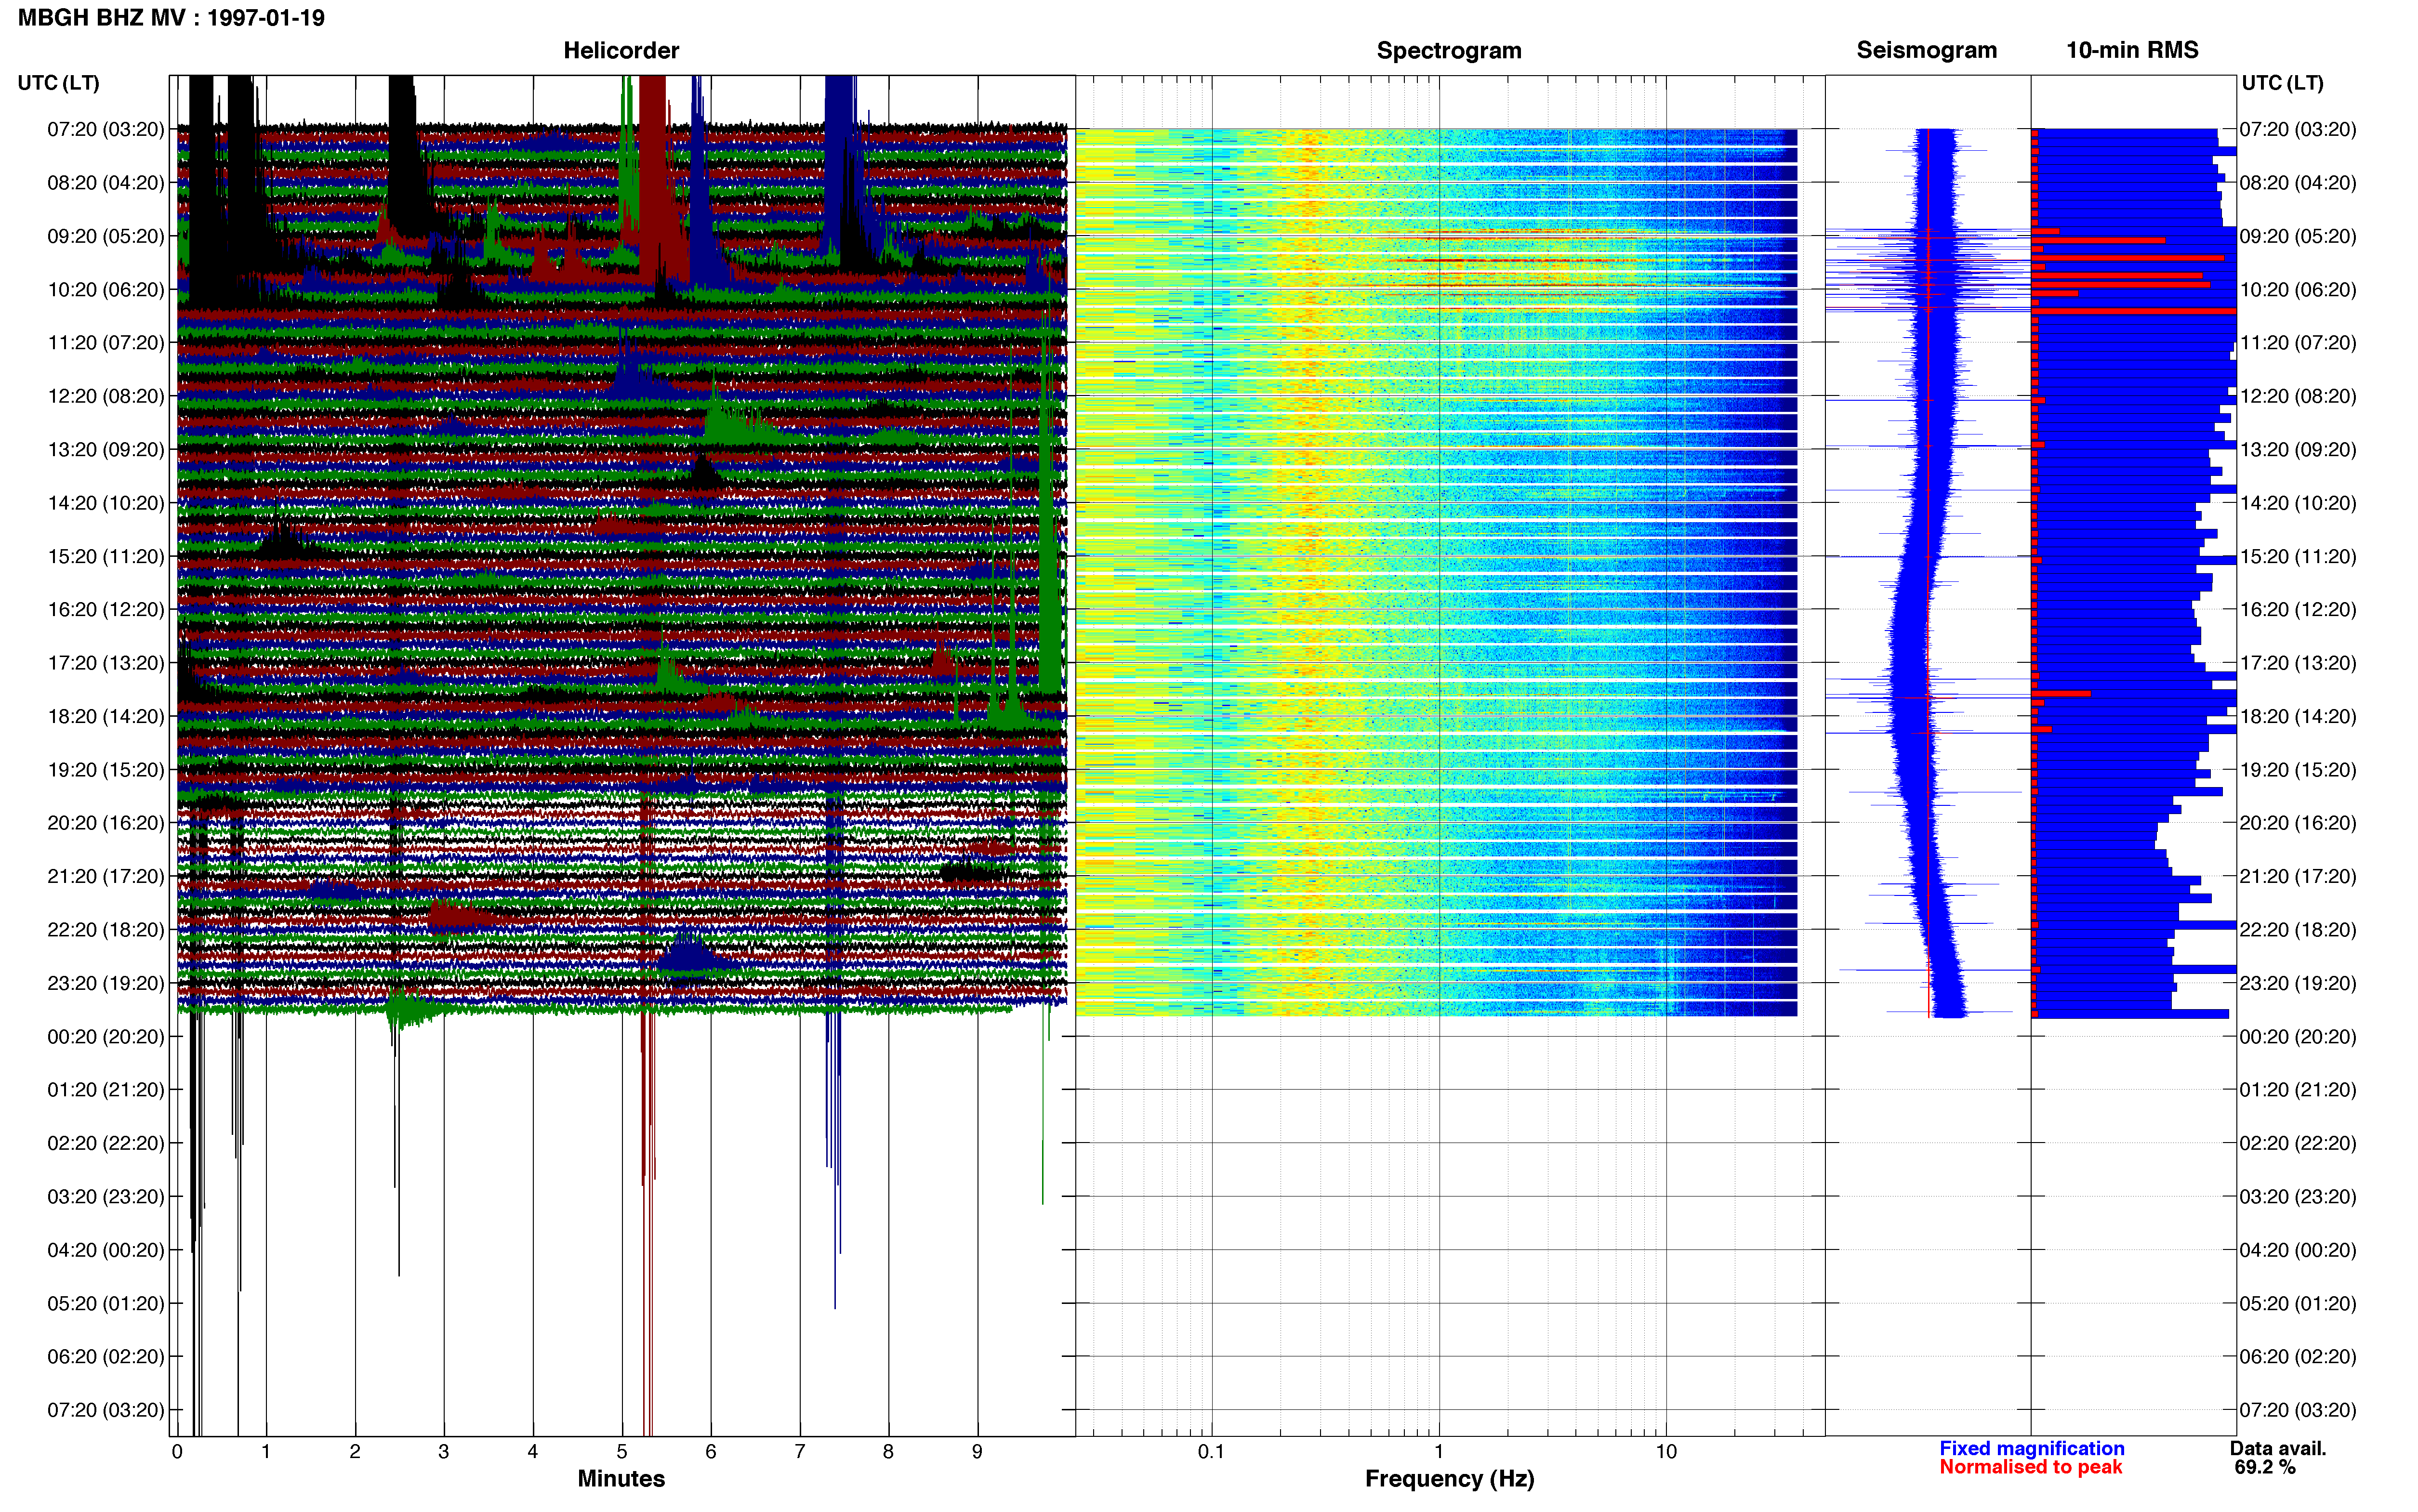2418x1512 pixels.
Task: Click the right '04:20 (00:20)' time label
Action: (2298, 1250)
